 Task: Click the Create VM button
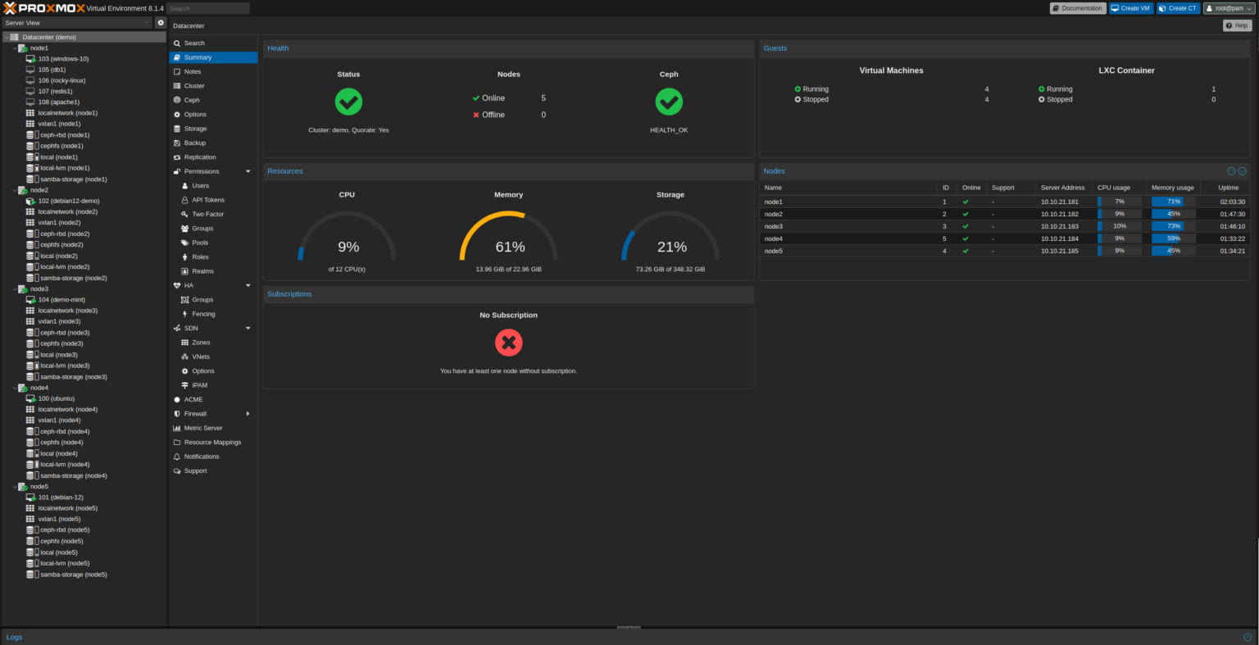1130,8
